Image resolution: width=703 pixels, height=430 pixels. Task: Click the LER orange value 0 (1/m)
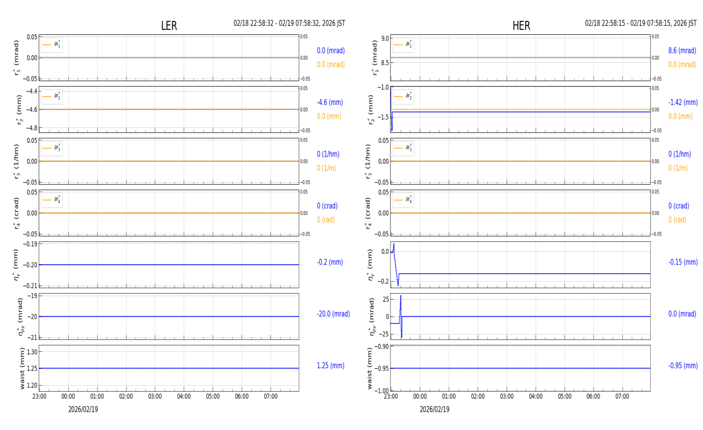point(327,168)
